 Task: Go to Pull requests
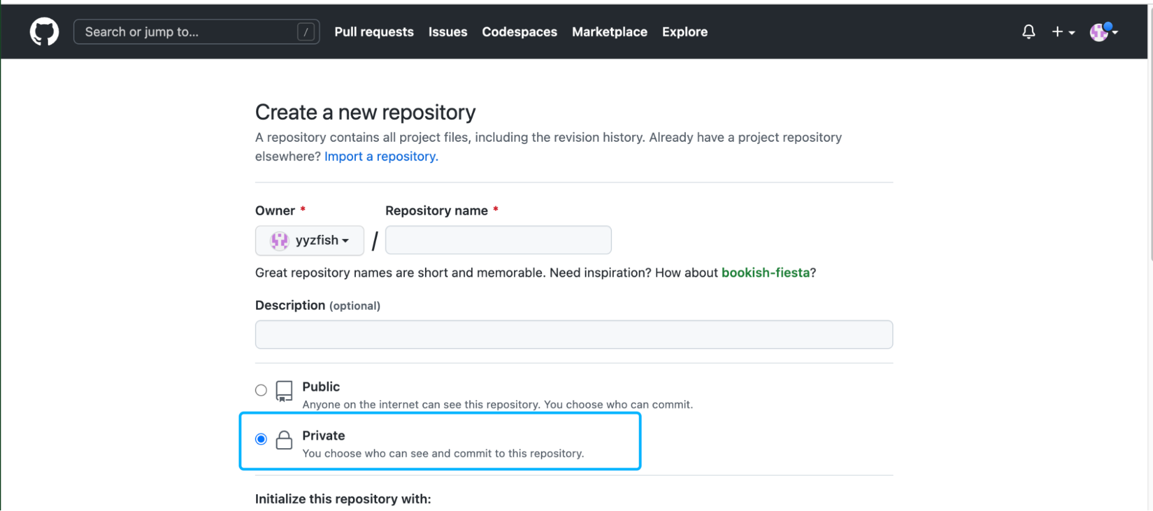pyautogui.click(x=374, y=32)
